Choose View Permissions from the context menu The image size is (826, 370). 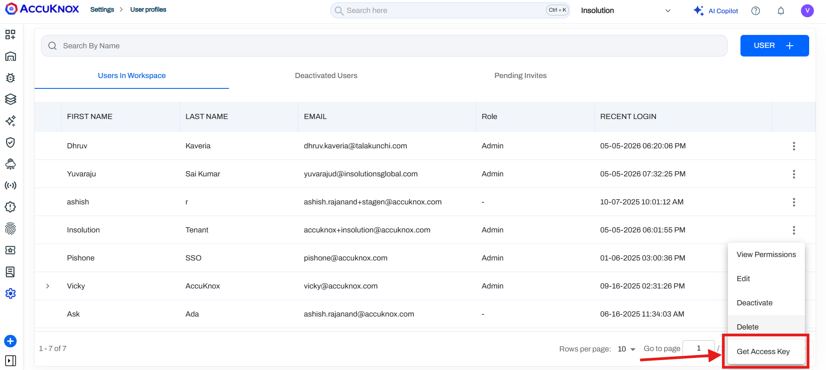[x=766, y=254]
